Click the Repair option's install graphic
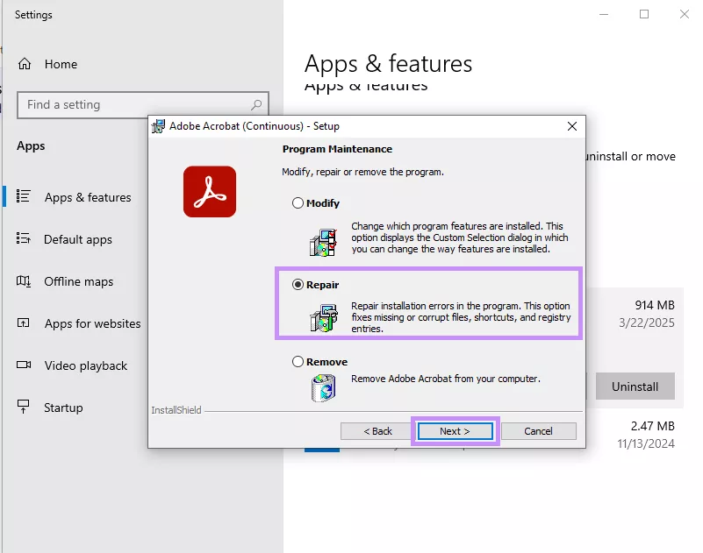This screenshot has height=553, width=703. 325,319
